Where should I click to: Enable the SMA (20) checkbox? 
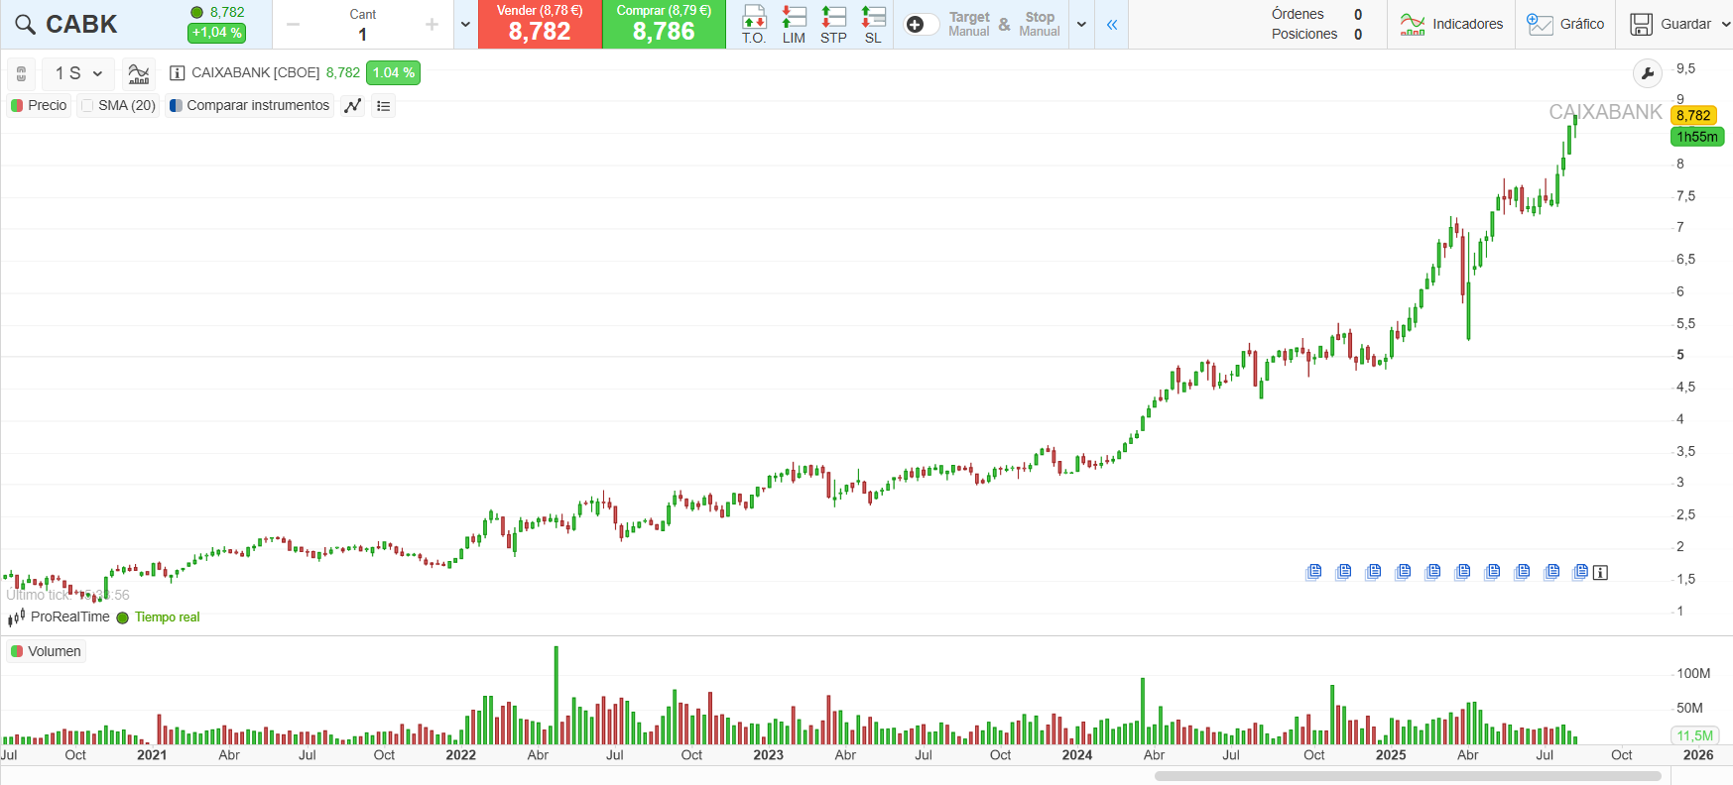point(88,106)
